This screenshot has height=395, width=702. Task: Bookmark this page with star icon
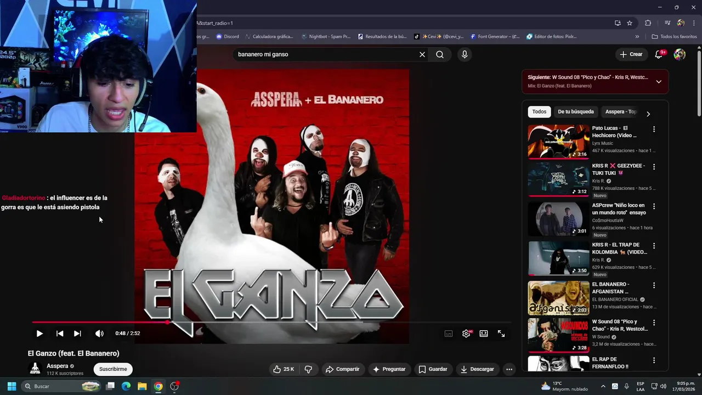[630, 23]
